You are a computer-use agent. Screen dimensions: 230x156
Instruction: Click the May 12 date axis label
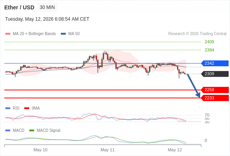click(x=175, y=150)
